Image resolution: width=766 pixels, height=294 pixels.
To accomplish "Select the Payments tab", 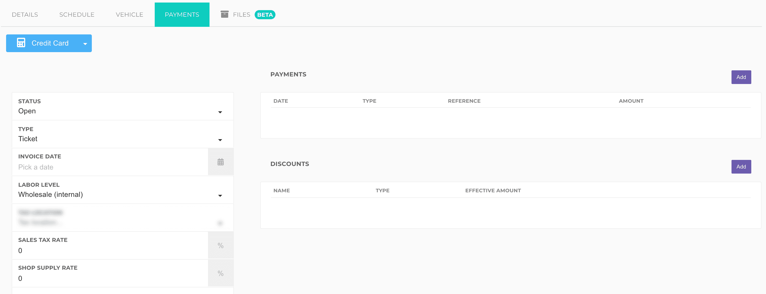I will 182,14.
